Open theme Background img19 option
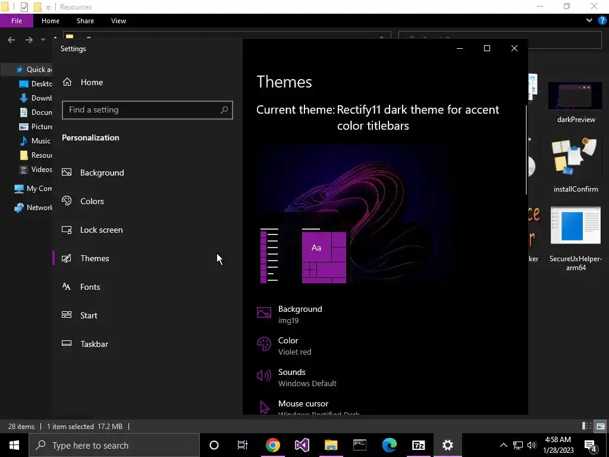Image resolution: width=609 pixels, height=457 pixels. click(x=290, y=314)
